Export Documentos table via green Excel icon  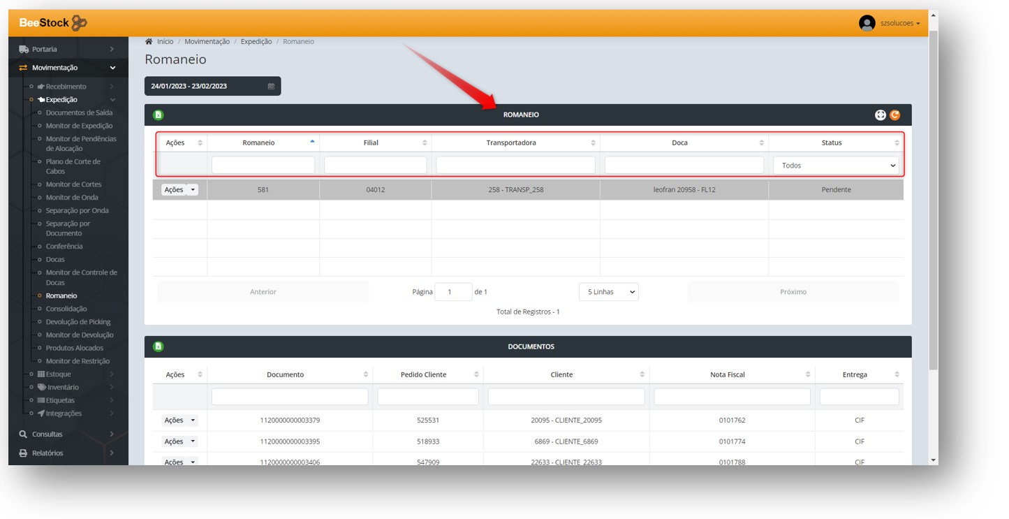click(159, 346)
